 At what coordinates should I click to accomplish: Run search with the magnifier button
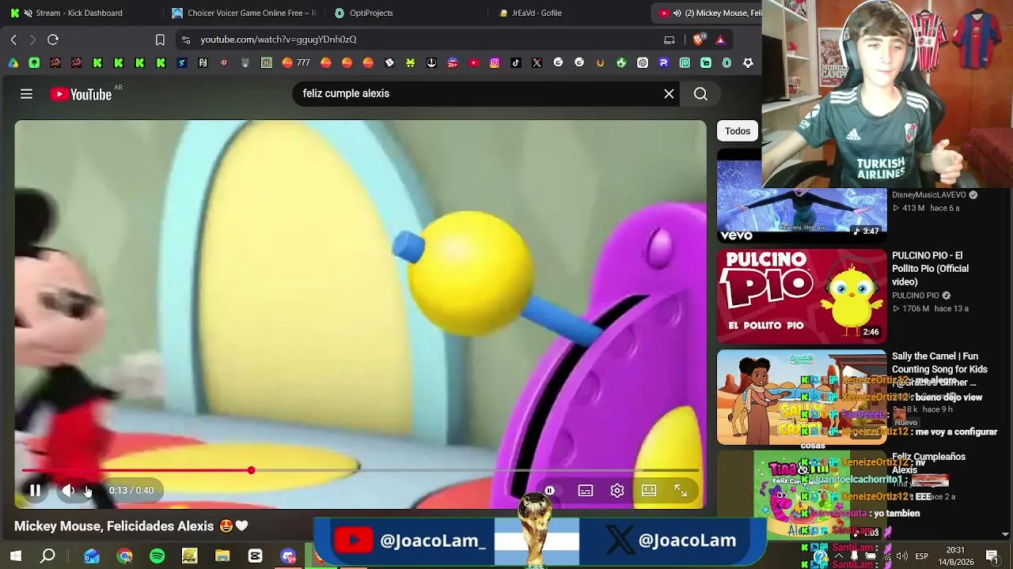[700, 94]
